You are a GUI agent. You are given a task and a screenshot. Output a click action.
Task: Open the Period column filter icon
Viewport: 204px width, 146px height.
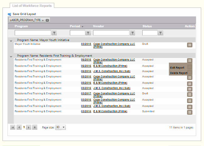[x=88, y=33]
